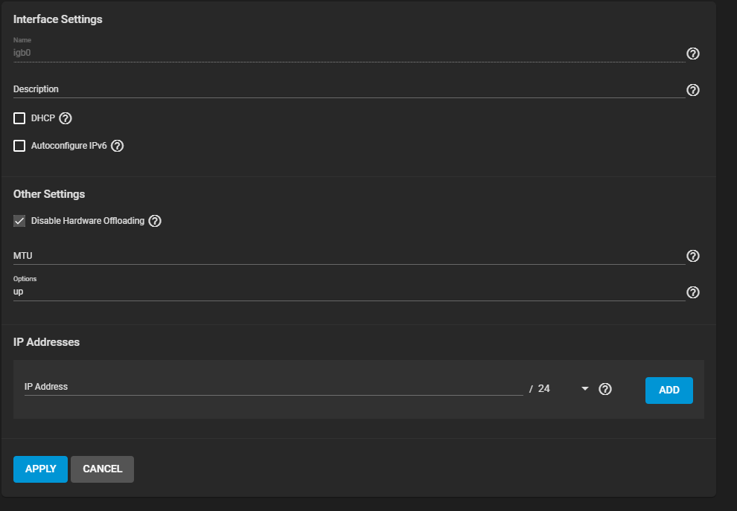Select the Options field containing 'up'
This screenshot has height=511, width=737.
348,292
